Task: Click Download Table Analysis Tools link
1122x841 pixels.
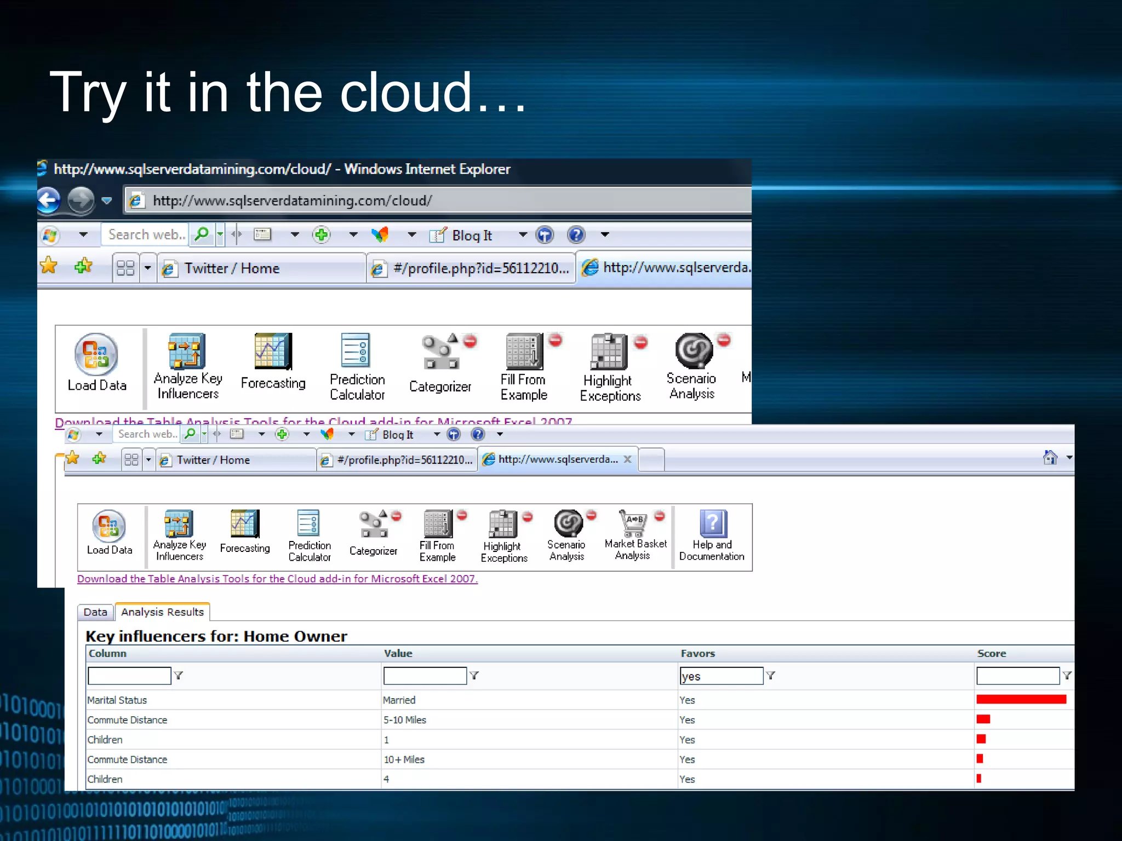Action: click(x=277, y=579)
